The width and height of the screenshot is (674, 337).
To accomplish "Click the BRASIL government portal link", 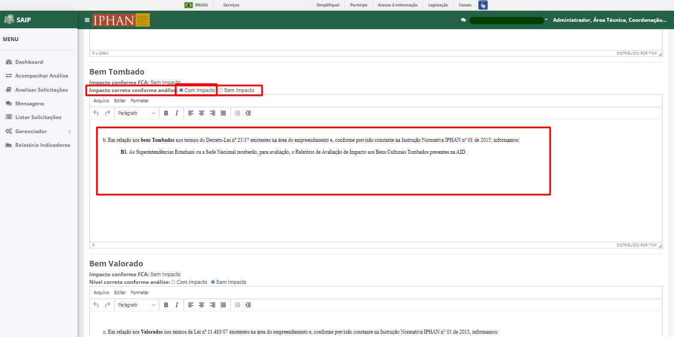I will (x=202, y=5).
